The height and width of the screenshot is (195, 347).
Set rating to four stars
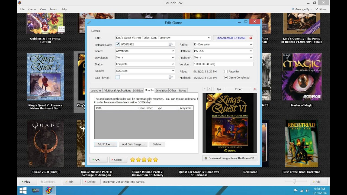coord(150,160)
